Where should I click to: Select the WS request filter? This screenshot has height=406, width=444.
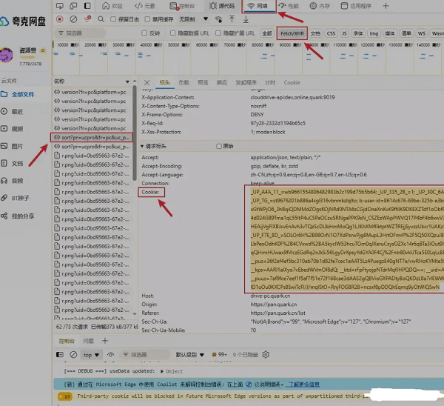421,33
